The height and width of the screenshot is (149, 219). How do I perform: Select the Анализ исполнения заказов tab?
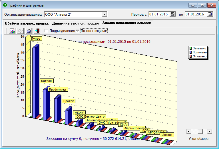(126, 23)
